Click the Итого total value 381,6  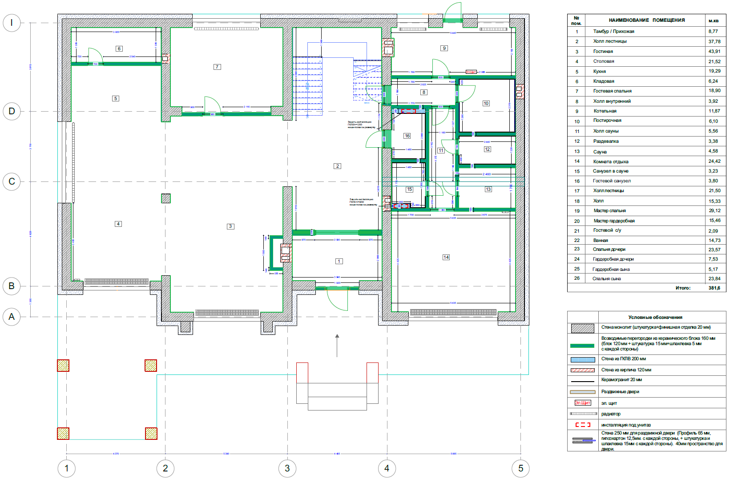pos(714,288)
